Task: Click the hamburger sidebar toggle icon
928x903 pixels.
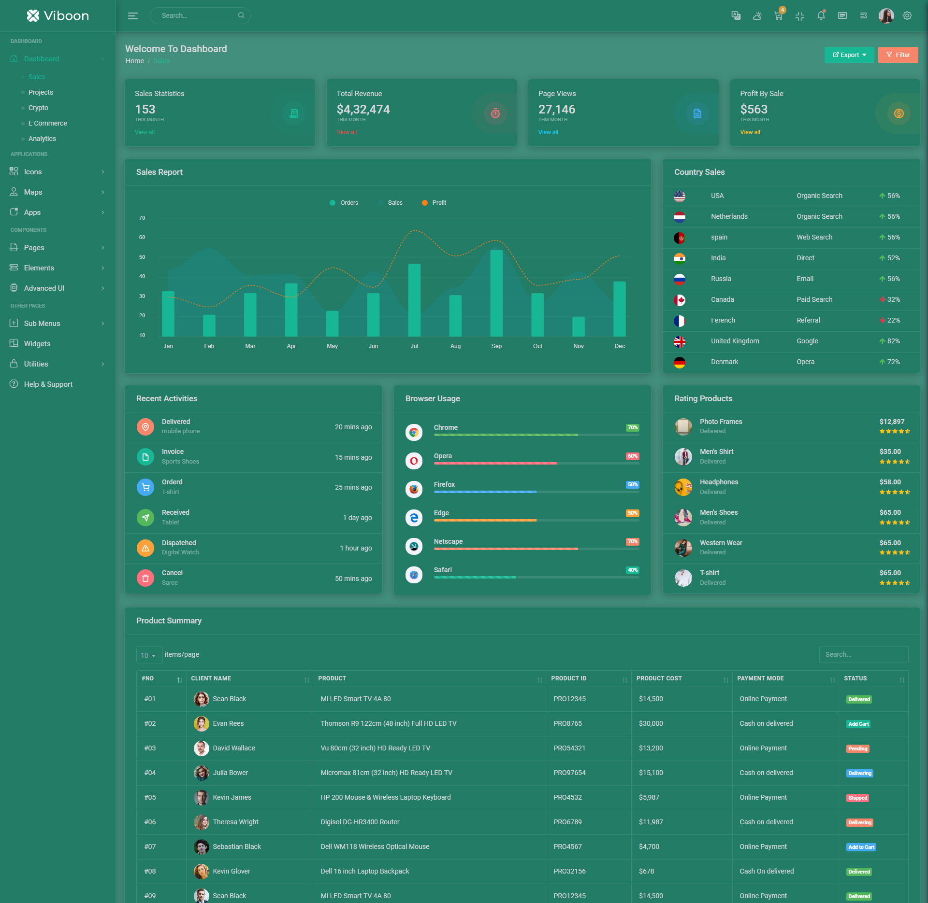Action: [x=132, y=16]
